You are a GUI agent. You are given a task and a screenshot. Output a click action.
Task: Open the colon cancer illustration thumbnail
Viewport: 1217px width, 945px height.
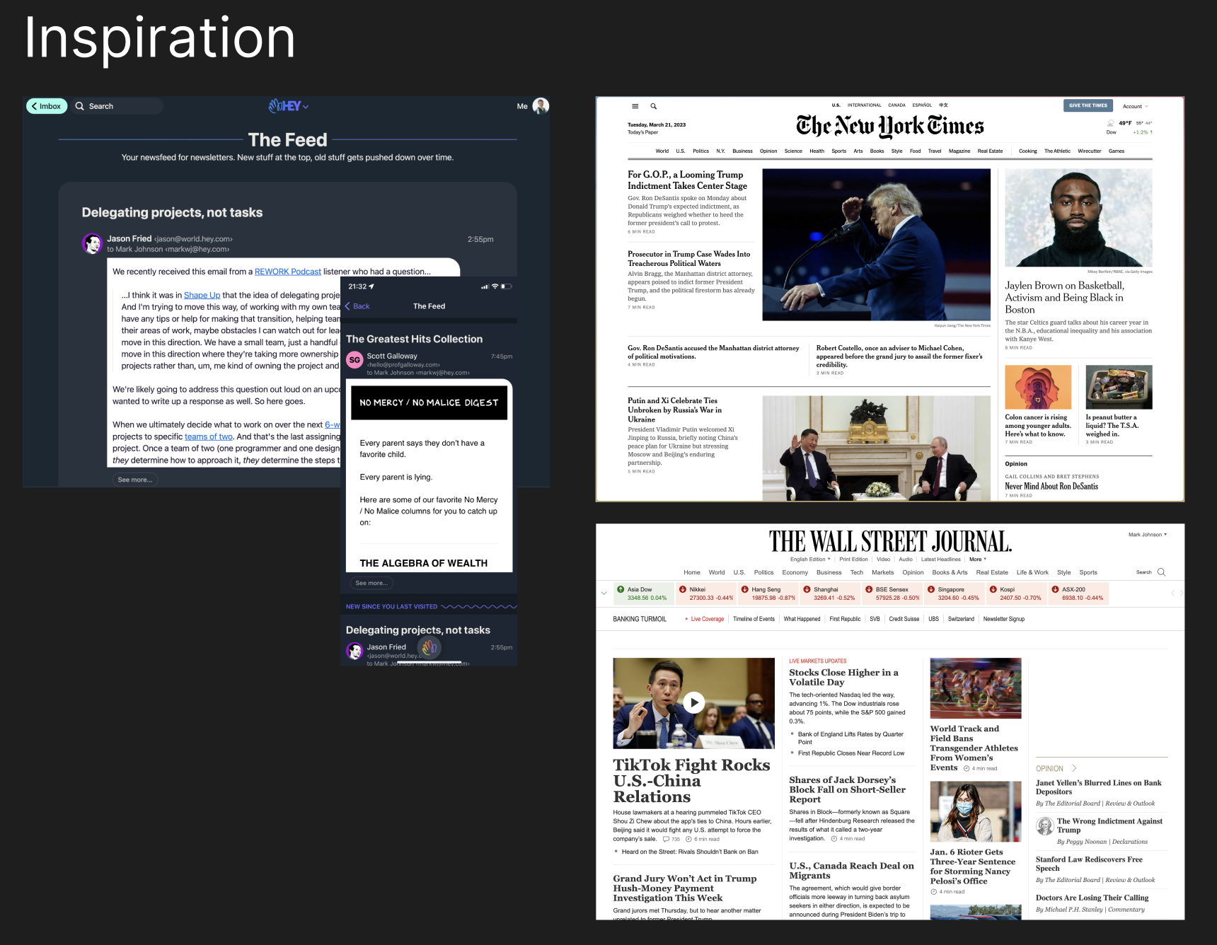pos(1038,387)
